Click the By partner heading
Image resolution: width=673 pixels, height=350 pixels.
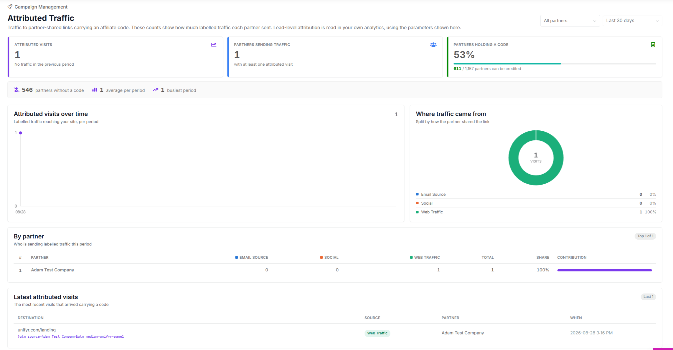(x=29, y=236)
